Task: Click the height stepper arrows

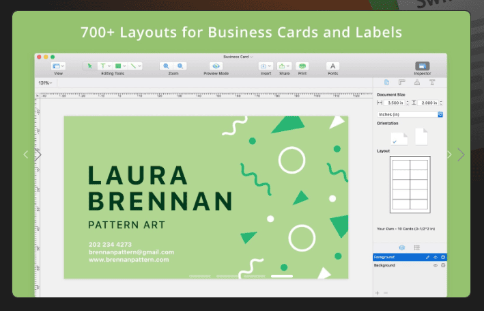Action: coord(442,103)
